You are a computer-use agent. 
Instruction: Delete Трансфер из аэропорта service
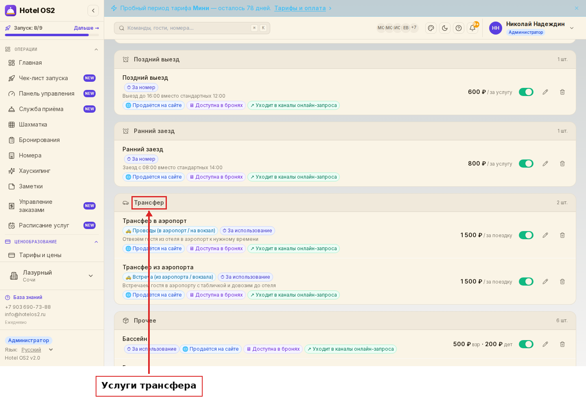pyautogui.click(x=562, y=282)
